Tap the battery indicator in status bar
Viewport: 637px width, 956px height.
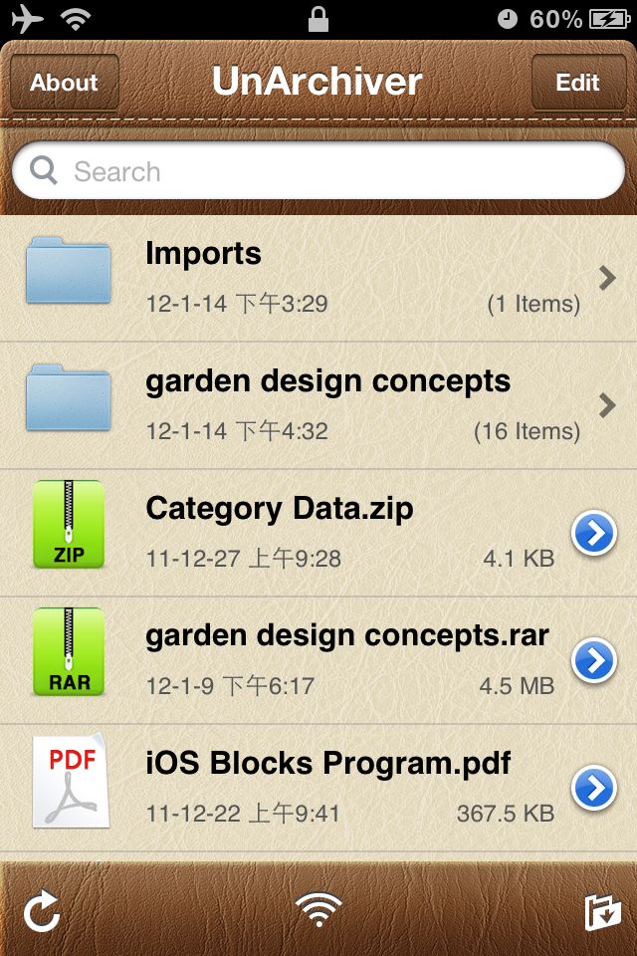(x=608, y=20)
